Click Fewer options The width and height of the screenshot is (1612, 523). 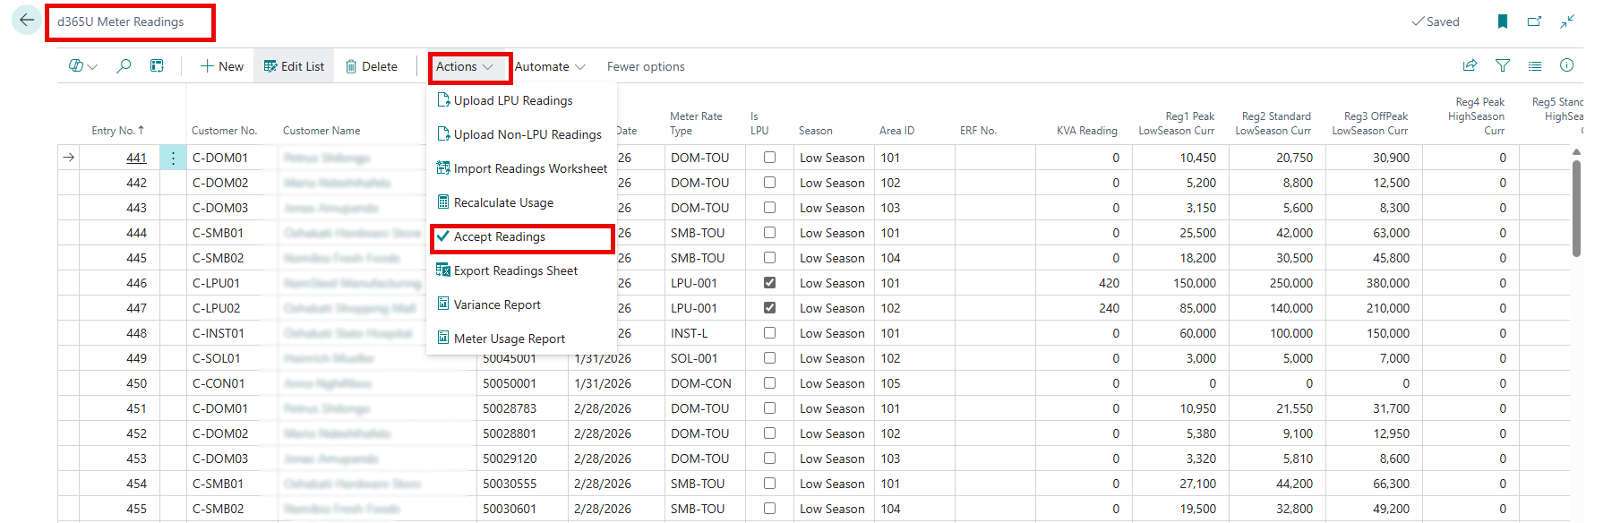(646, 66)
